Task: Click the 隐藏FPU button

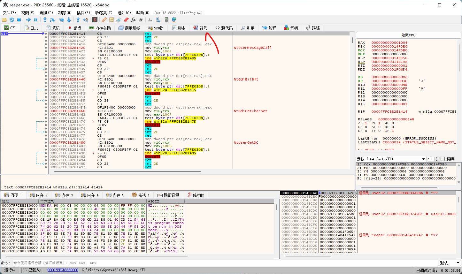Action: click(408, 35)
